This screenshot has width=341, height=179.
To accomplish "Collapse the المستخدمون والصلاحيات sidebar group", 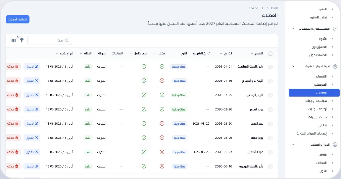I will coord(293,29).
